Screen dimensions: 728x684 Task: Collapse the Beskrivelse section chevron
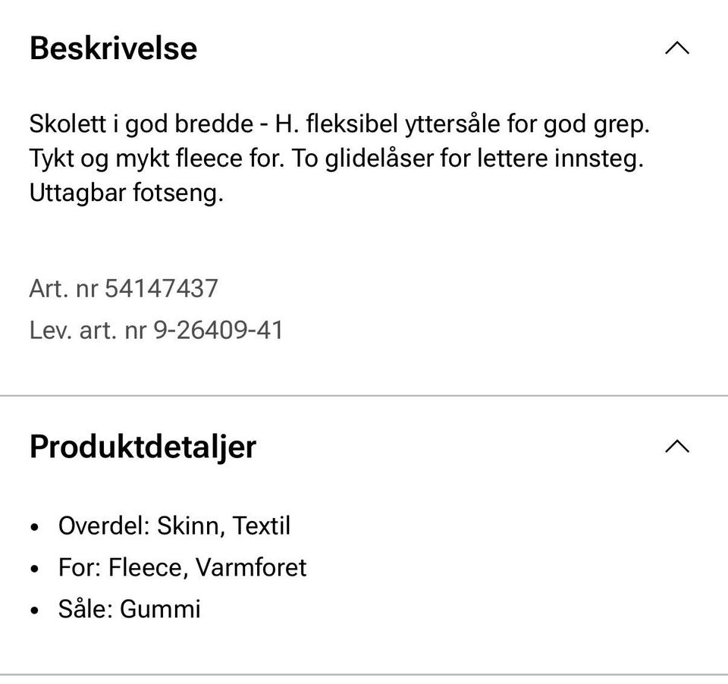(676, 49)
